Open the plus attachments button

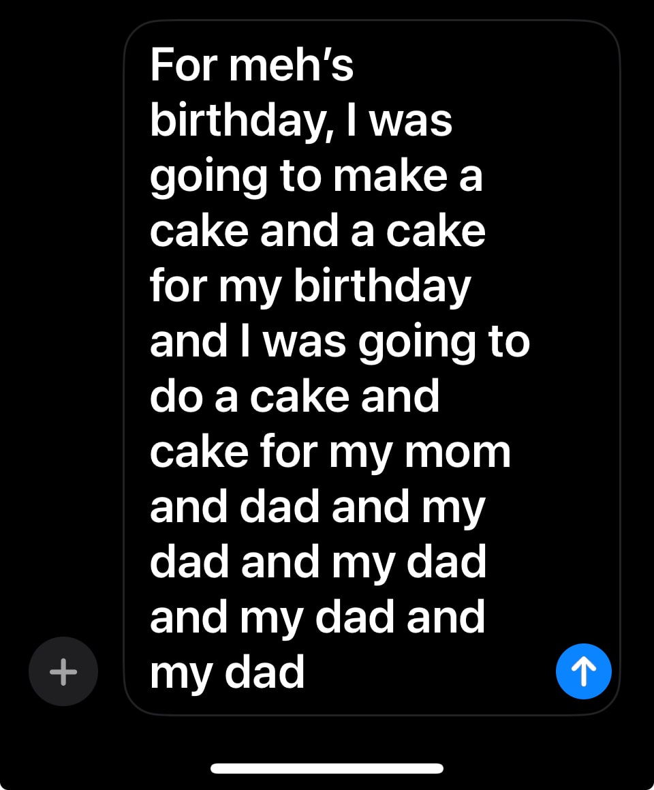coord(63,671)
